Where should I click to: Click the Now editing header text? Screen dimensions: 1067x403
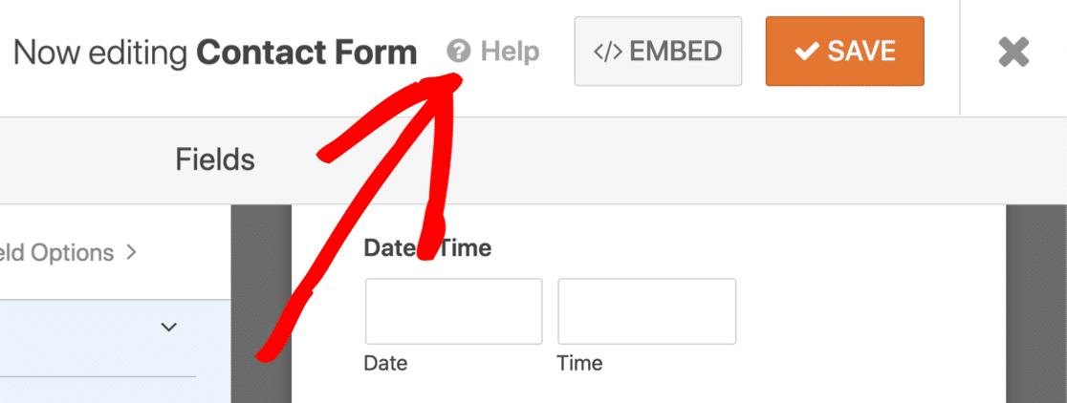(x=102, y=52)
